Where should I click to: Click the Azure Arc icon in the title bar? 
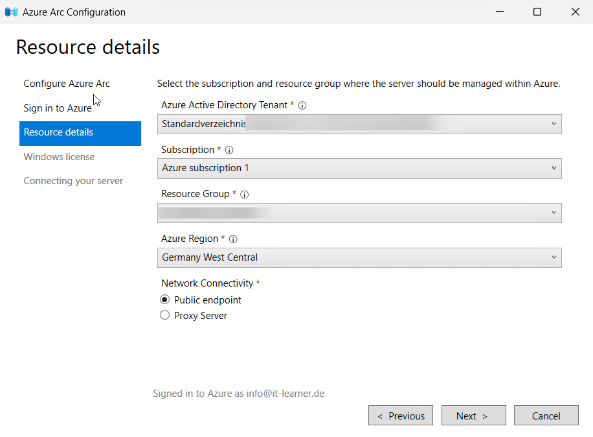click(11, 11)
